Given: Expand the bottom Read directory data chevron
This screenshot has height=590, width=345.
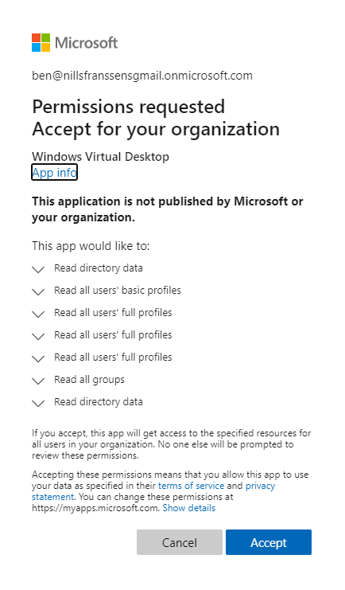Looking at the screenshot, I should point(38,403).
